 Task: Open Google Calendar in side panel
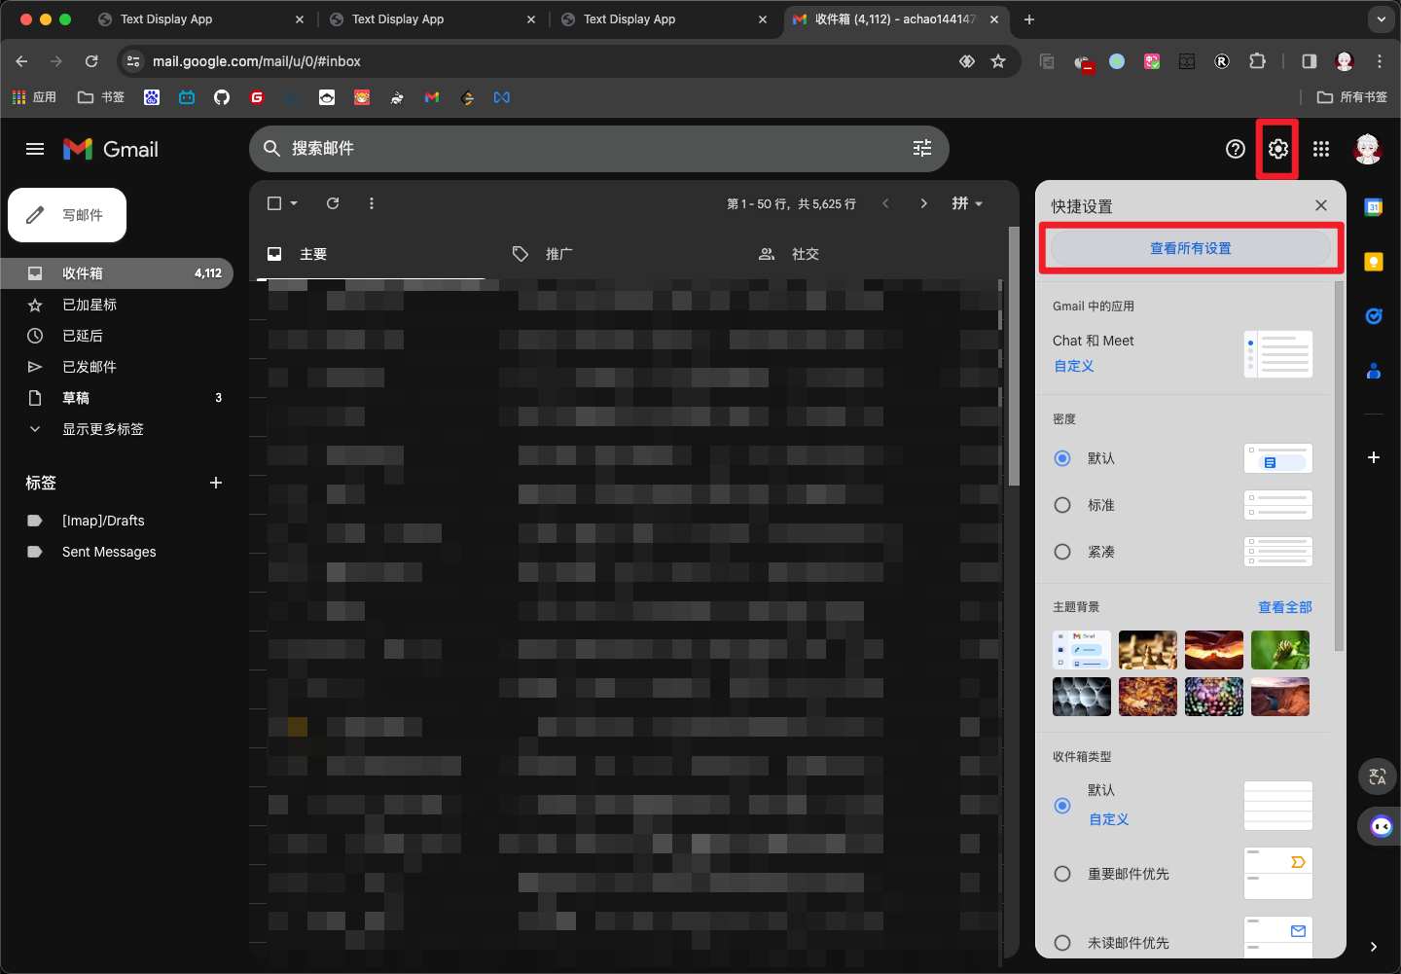coord(1373,207)
